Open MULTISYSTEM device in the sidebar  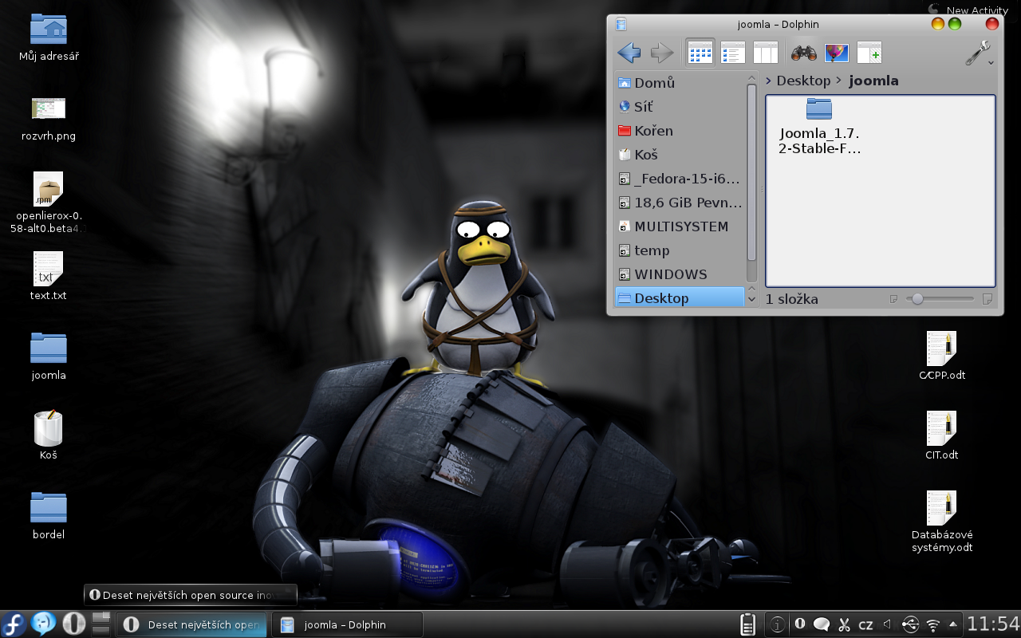(680, 226)
